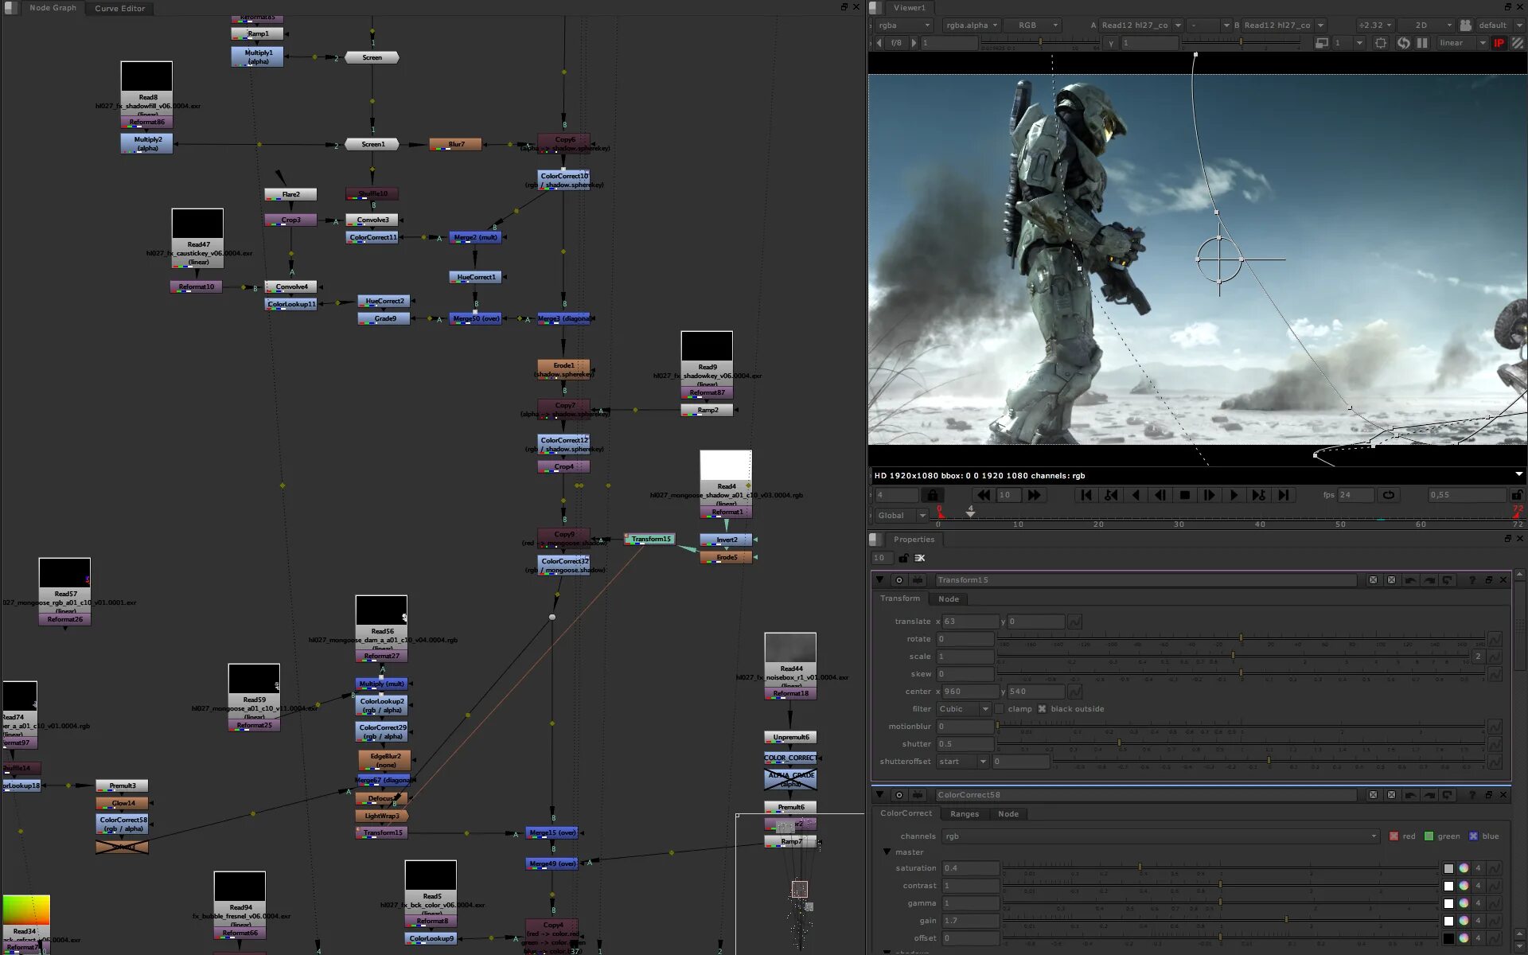
Task: Click the red IP button in viewer toolbar
Action: click(1499, 43)
